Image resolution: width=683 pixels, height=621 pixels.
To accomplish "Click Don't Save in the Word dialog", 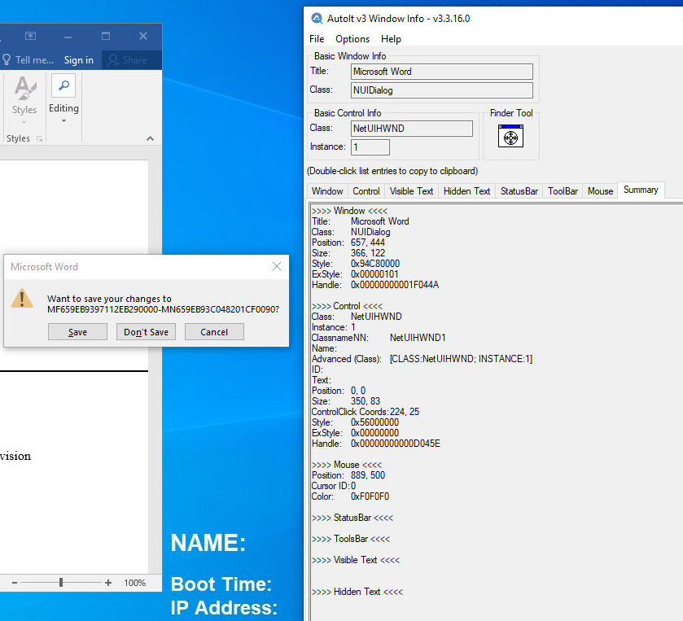I will [x=146, y=332].
